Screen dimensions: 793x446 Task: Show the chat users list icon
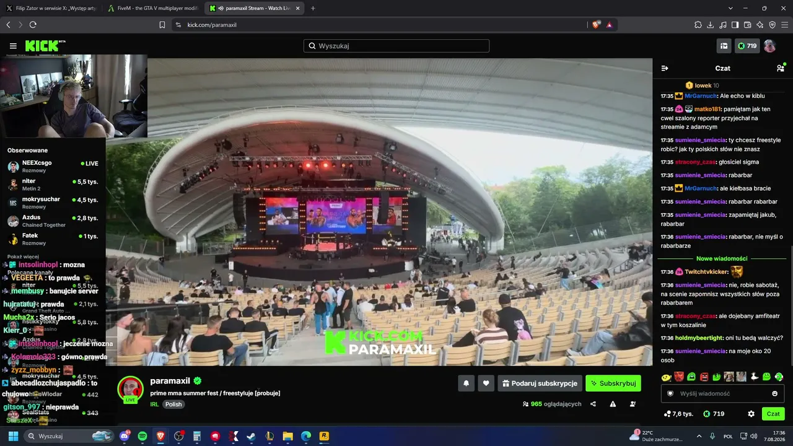coord(781,68)
